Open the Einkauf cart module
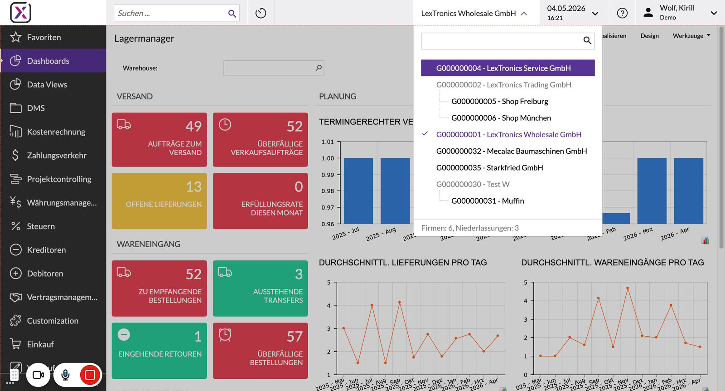The image size is (725, 391). click(x=53, y=344)
